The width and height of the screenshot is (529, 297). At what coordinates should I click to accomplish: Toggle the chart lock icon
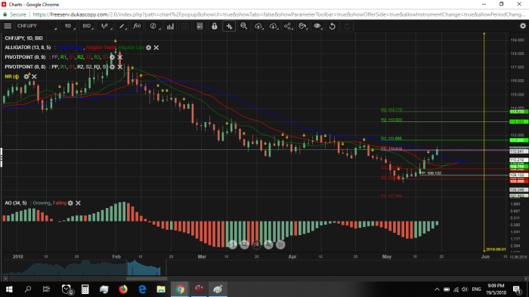tap(214, 26)
